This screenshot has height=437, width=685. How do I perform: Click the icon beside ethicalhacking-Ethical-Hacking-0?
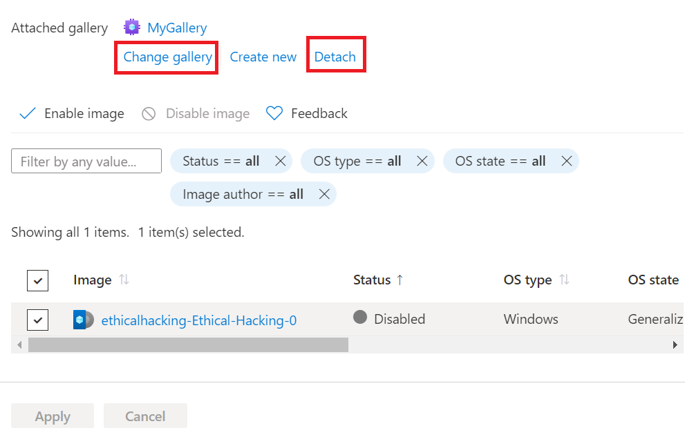[83, 319]
